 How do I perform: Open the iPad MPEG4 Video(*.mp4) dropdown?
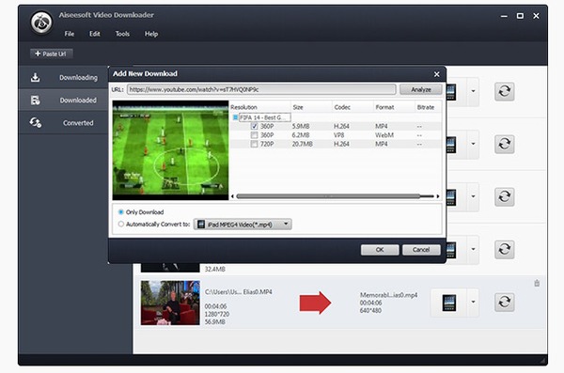click(243, 225)
